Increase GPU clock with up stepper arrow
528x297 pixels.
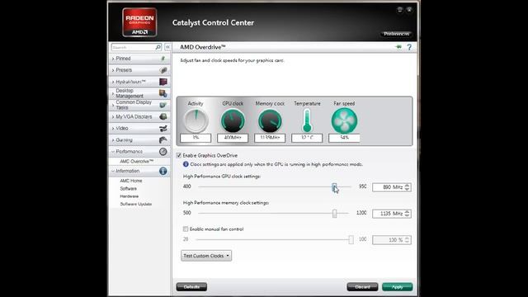407,185
